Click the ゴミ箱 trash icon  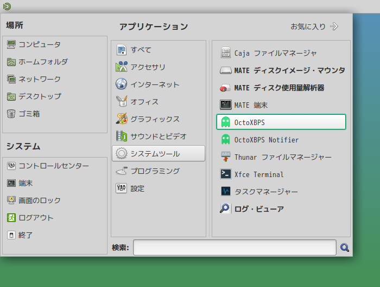pos(11,114)
